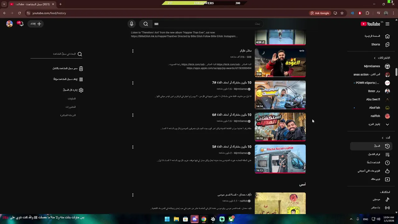The height and width of the screenshot is (224, 398).
Task: Pause watch history button
Action: [68, 79]
